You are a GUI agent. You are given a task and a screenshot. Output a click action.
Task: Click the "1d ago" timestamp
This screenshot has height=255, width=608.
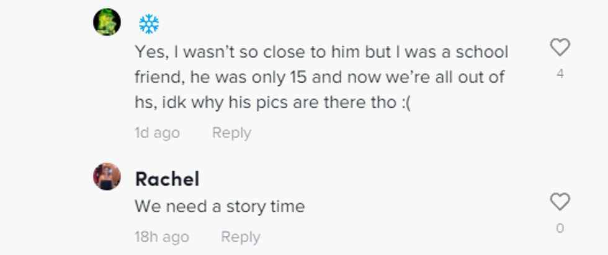pyautogui.click(x=157, y=132)
